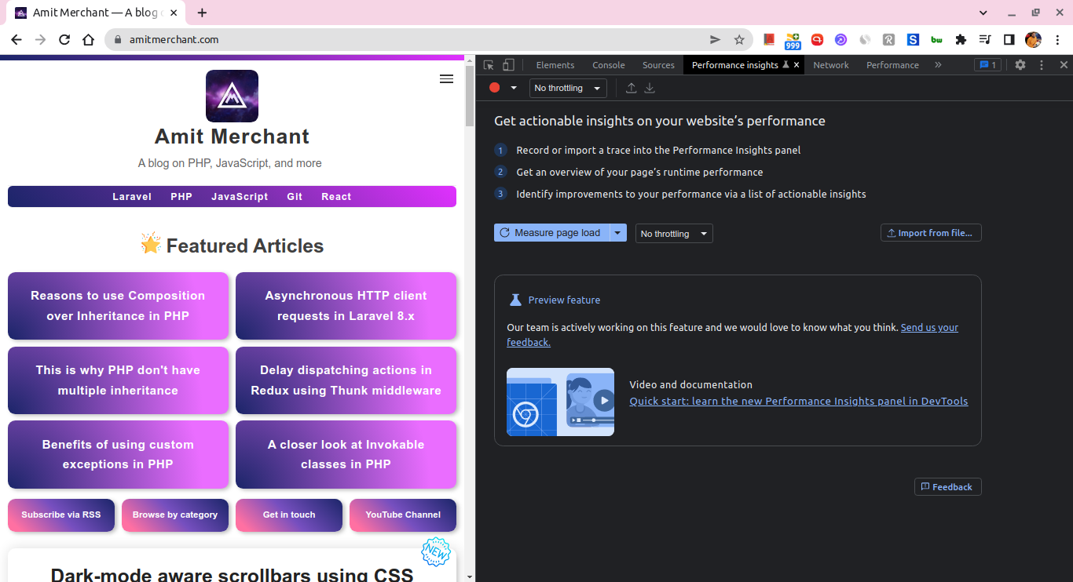Viewport: 1073px width, 582px height.
Task: Close the Amit Merchant browser tab
Action: click(x=174, y=13)
